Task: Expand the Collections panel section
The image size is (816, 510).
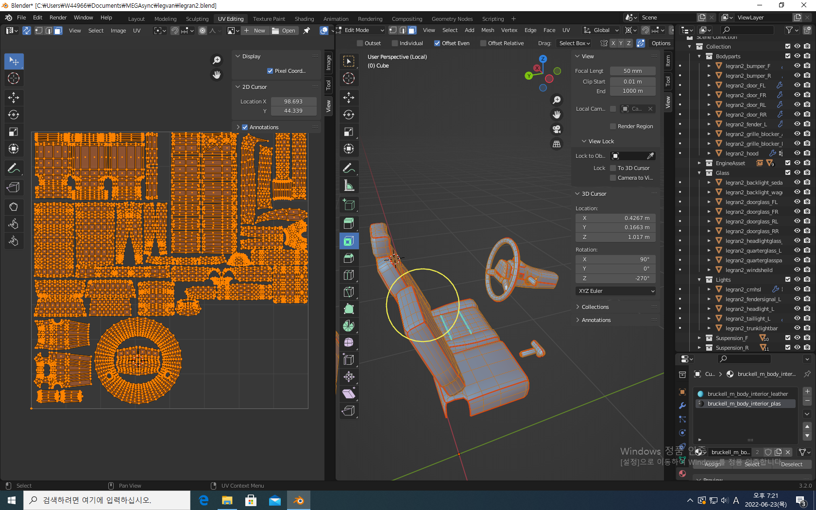Action: 595,307
